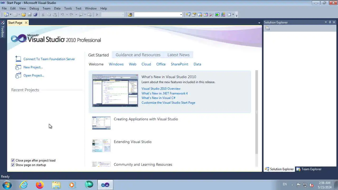The width and height of the screenshot is (338, 190).
Task: Click the Save All toolbar icon
Action: coord(35,15)
